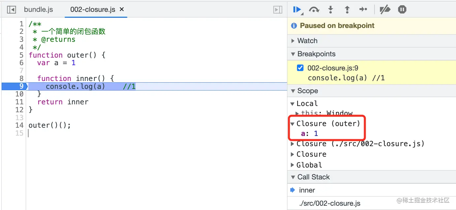The width and height of the screenshot is (456, 210).
Task: Click line number 14 in gutter
Action: coord(19,125)
